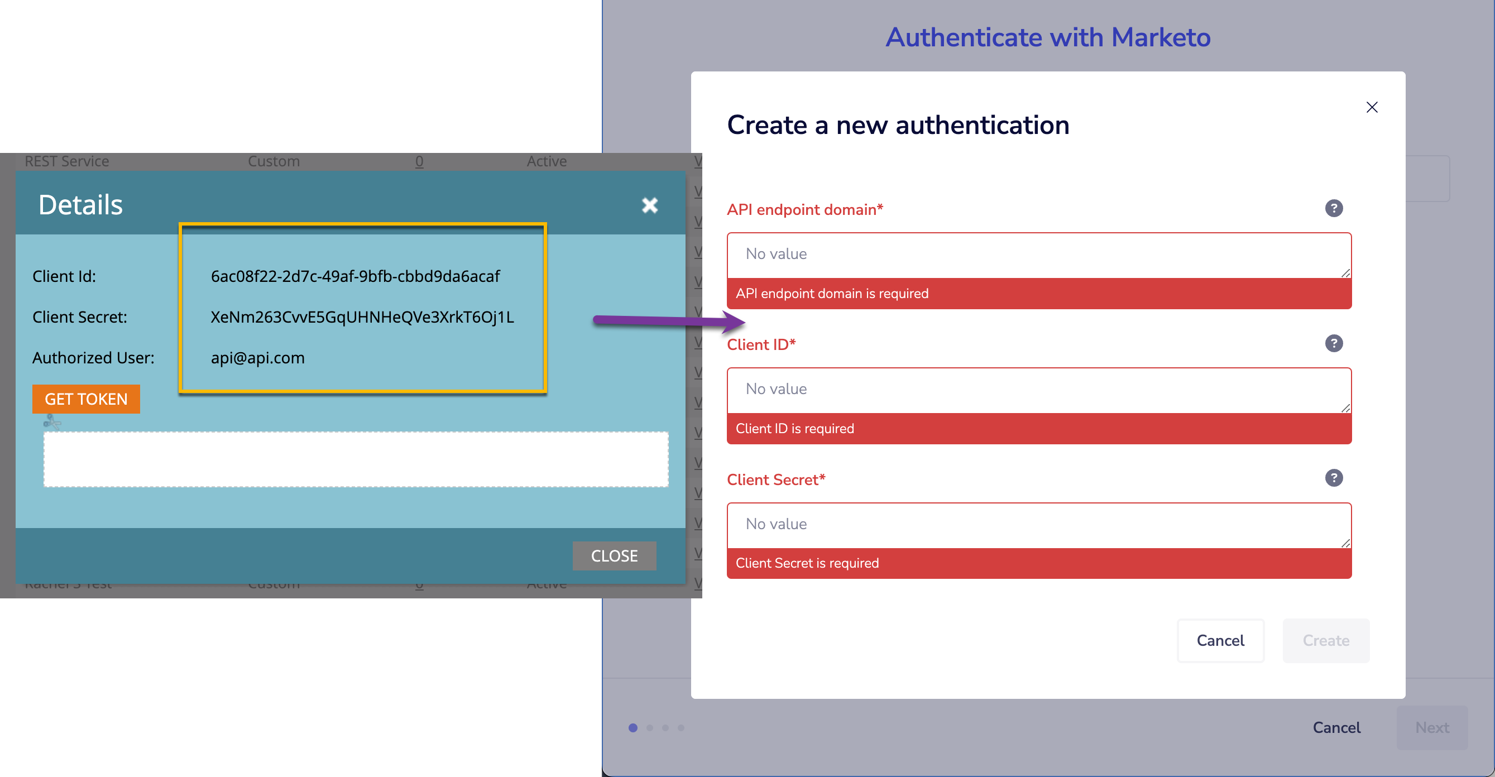Click the first wizard step dot
The width and height of the screenshot is (1495, 777).
point(632,728)
